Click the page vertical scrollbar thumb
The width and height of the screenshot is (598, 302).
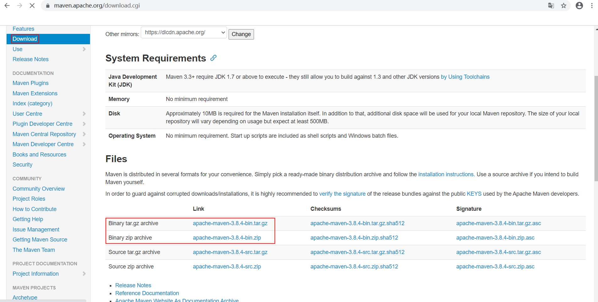tap(596, 129)
